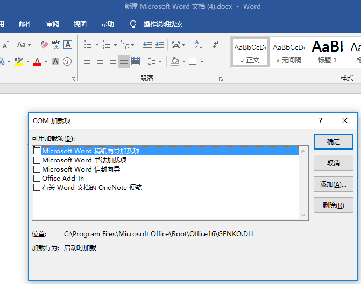
Task: Apply numbered list formatting
Action: pos(107,45)
